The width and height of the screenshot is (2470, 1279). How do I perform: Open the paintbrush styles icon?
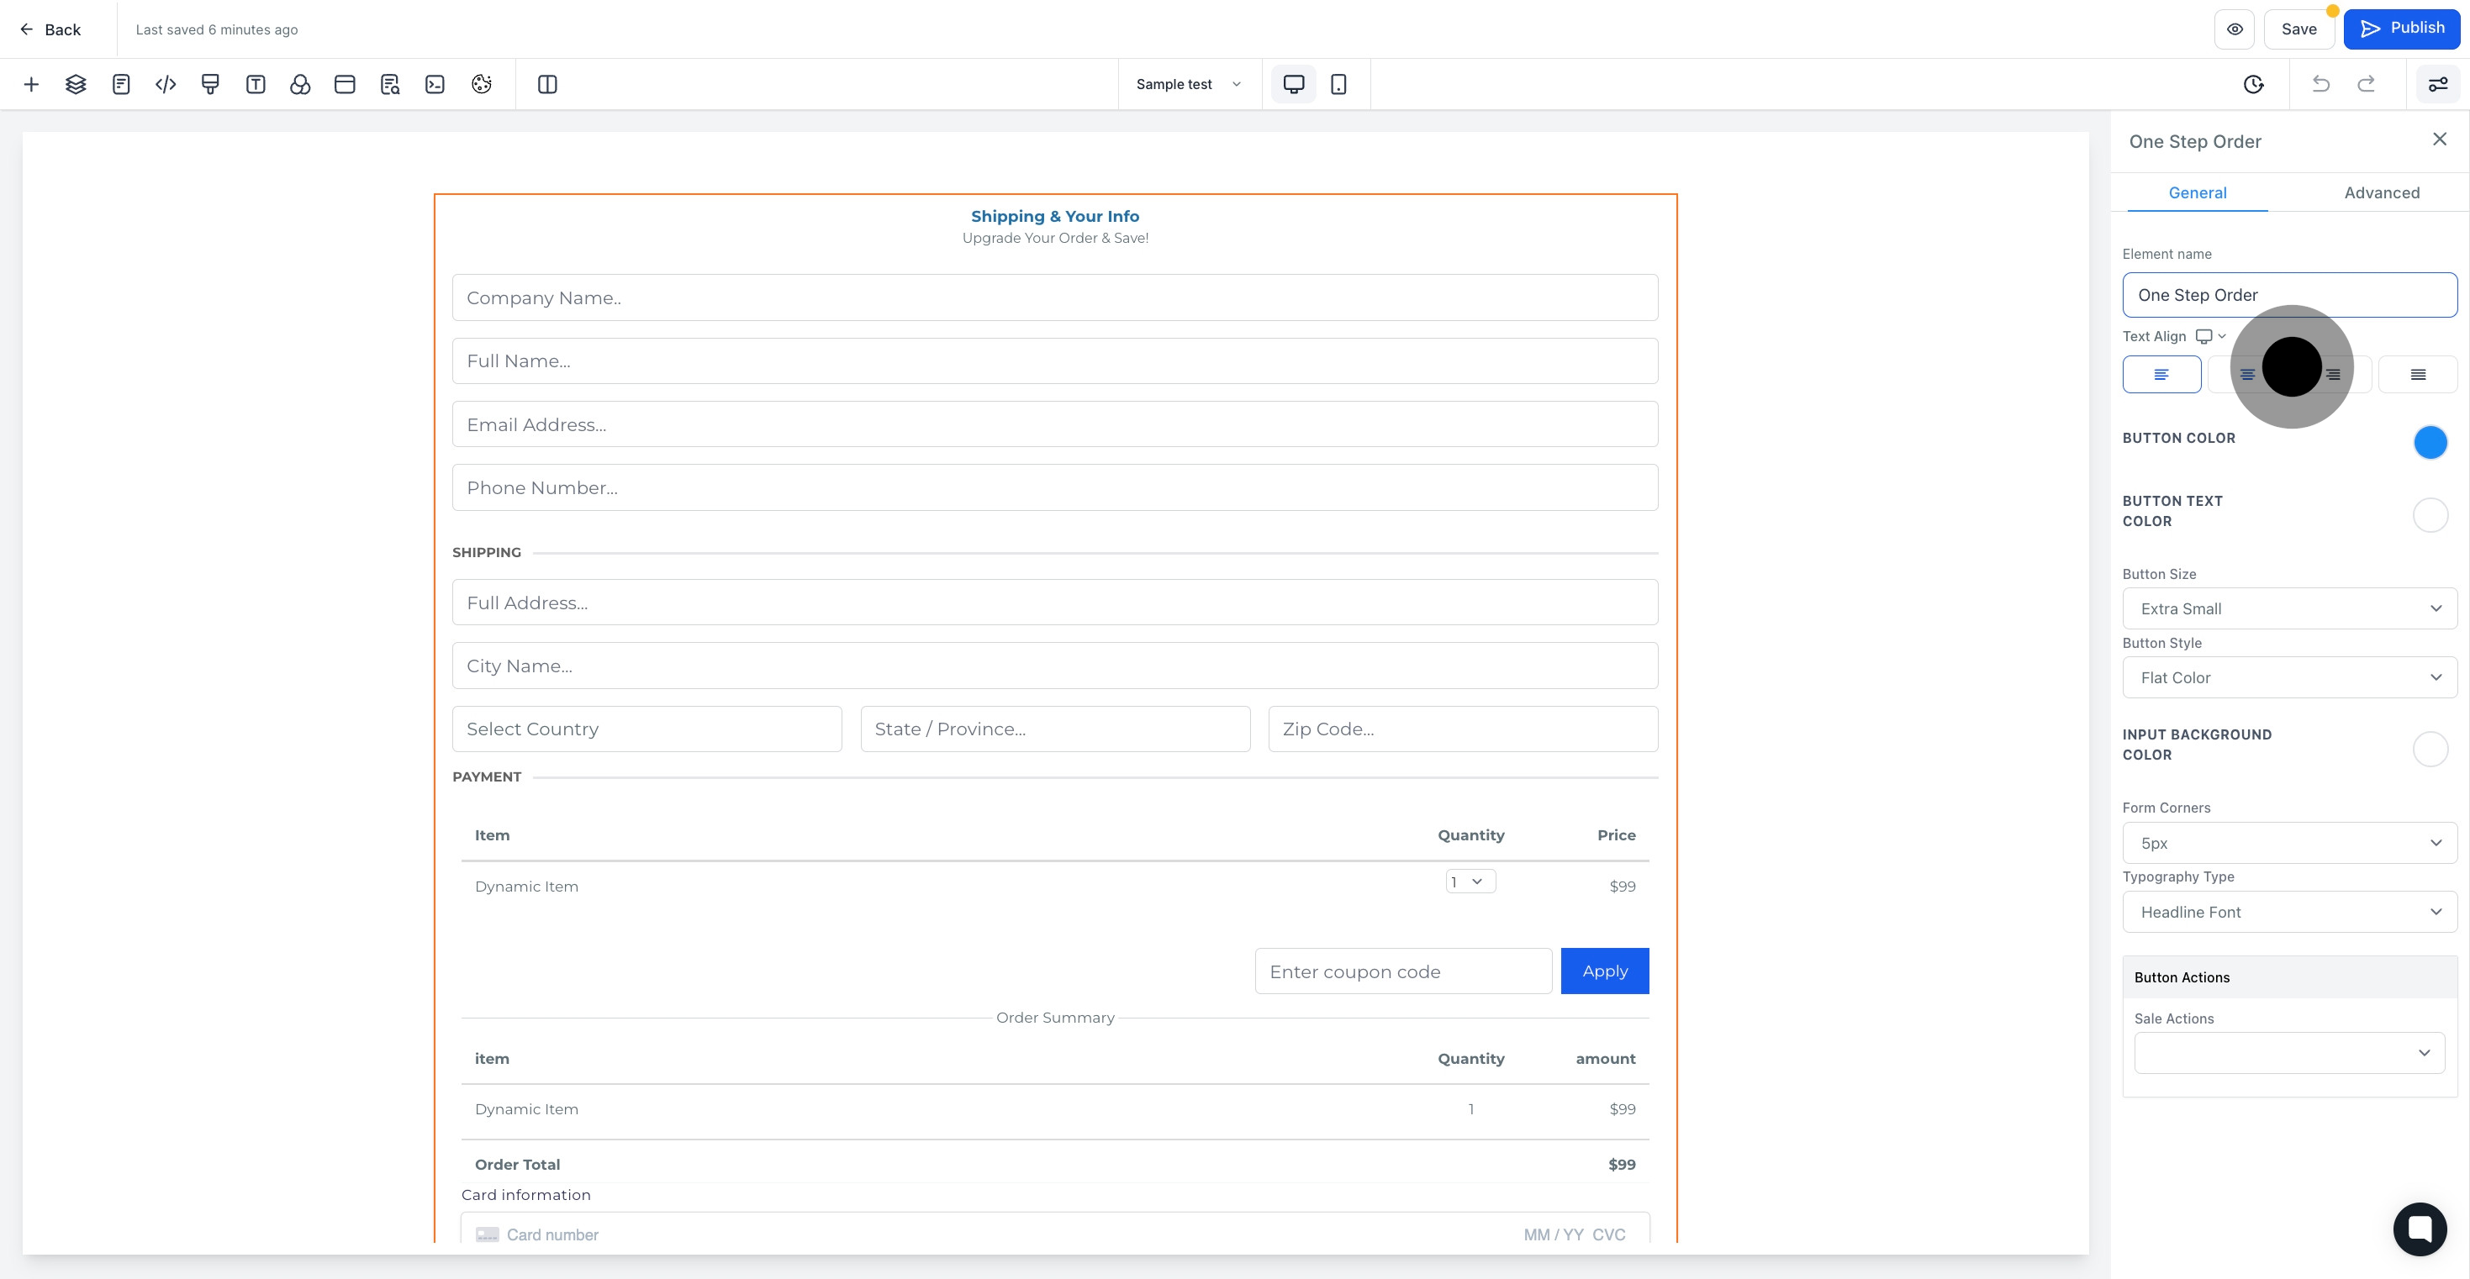(210, 84)
